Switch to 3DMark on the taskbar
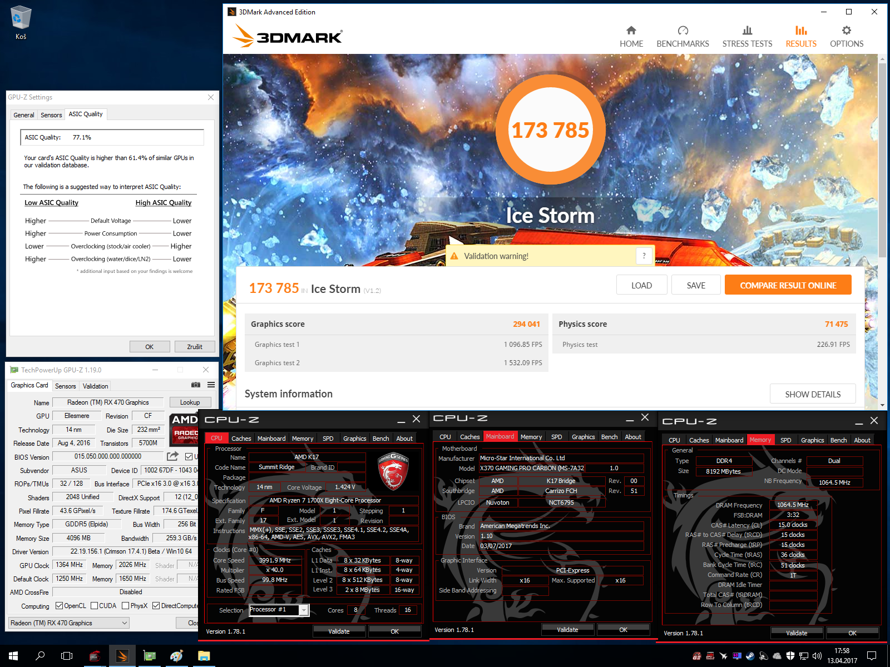Image resolution: width=890 pixels, height=667 pixels. (x=122, y=656)
